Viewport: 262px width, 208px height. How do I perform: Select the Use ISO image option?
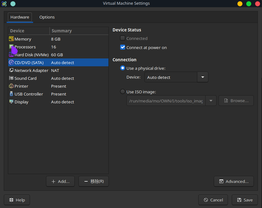coord(122,92)
